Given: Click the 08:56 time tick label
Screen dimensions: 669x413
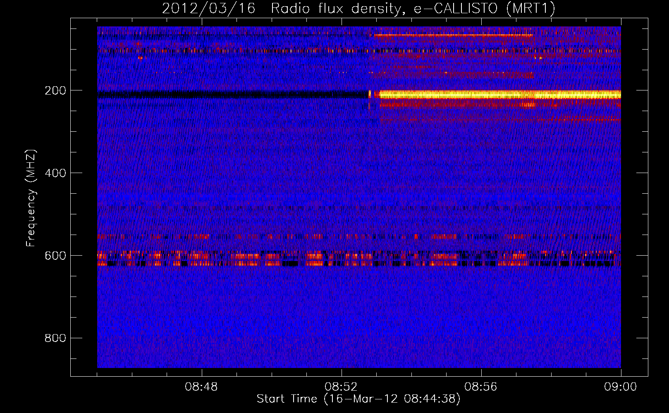Looking at the screenshot, I should point(481,387).
